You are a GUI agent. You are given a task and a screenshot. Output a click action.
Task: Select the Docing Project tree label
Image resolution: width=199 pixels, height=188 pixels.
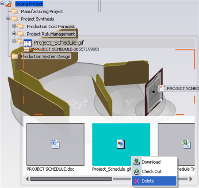29,4
